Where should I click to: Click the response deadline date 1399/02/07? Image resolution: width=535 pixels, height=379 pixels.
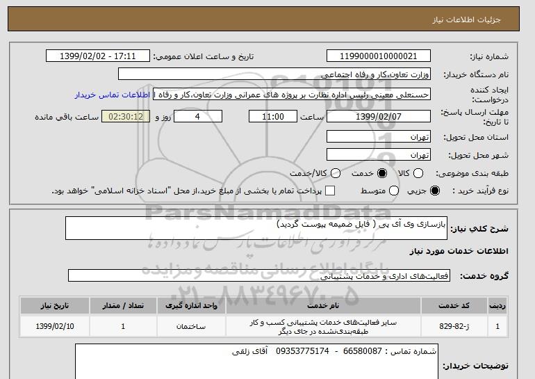(379, 116)
